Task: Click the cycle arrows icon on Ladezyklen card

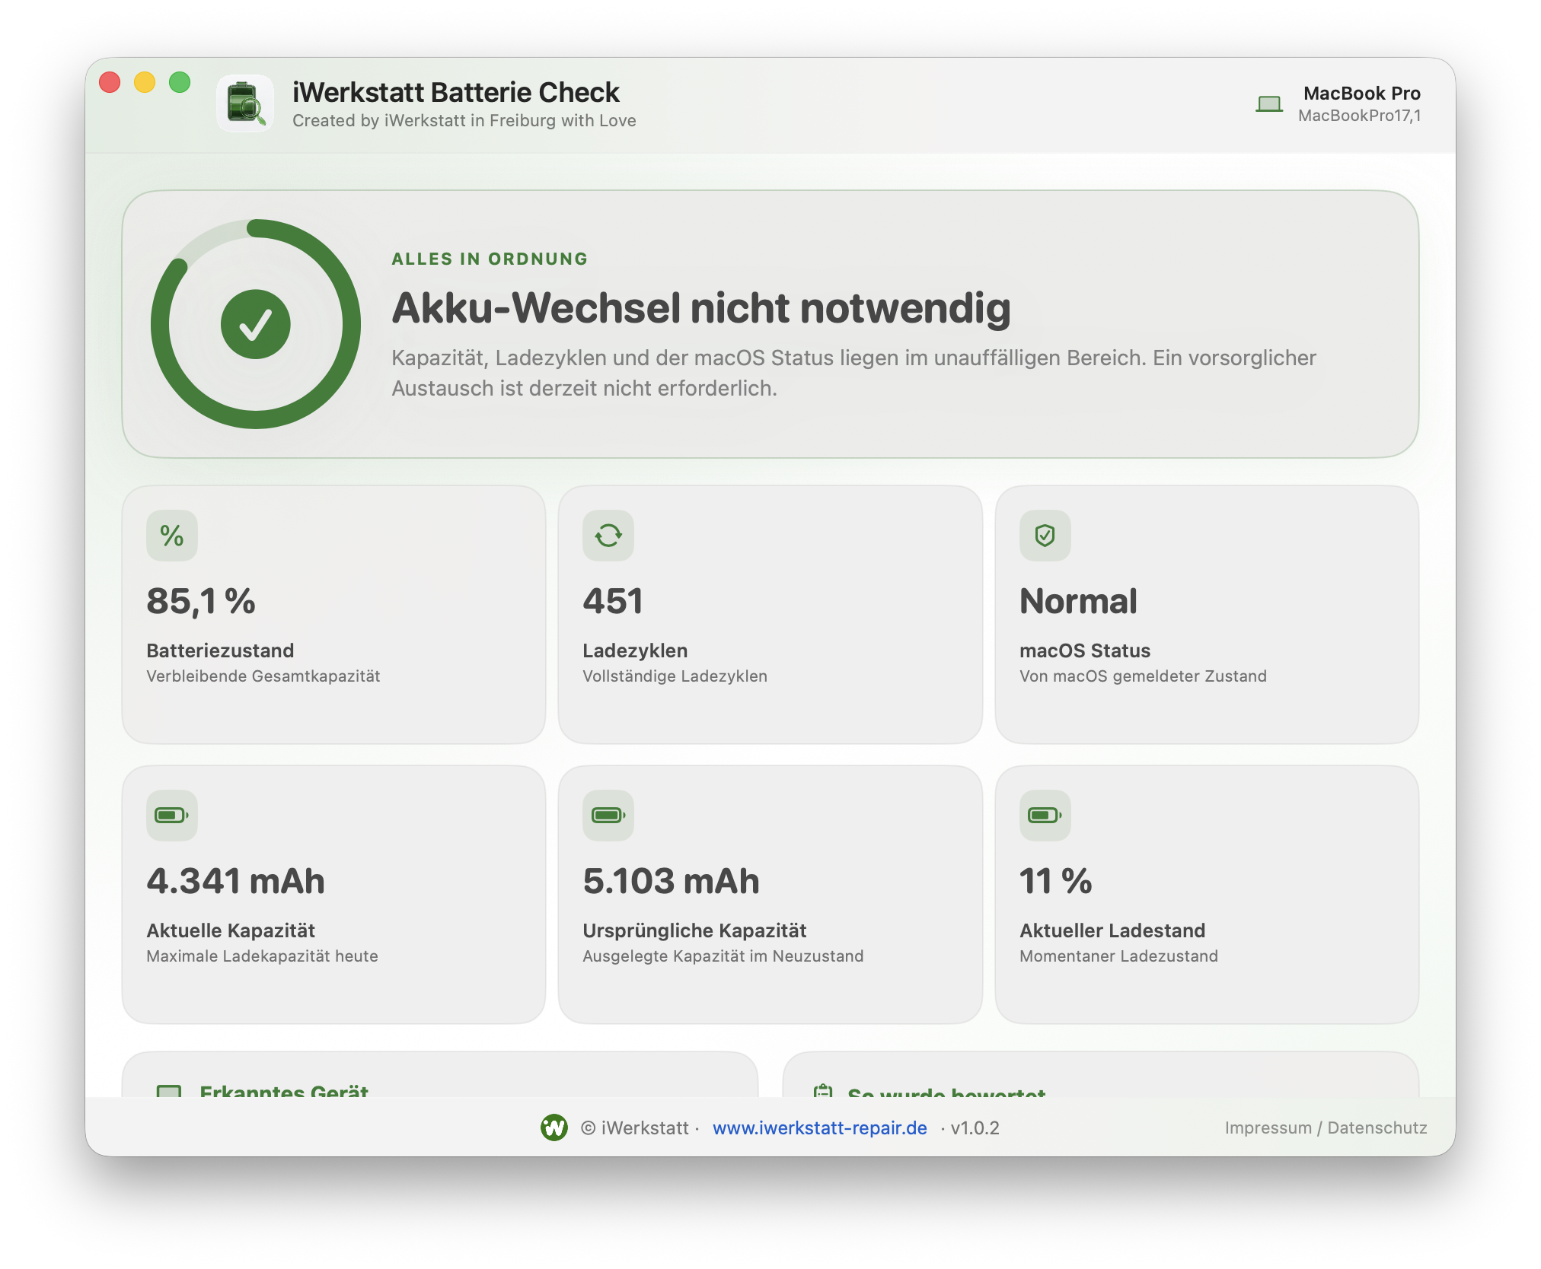Action: pos(608,536)
